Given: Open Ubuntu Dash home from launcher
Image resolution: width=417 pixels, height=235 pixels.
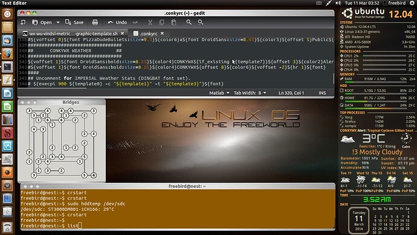Looking at the screenshot, I should (7, 14).
